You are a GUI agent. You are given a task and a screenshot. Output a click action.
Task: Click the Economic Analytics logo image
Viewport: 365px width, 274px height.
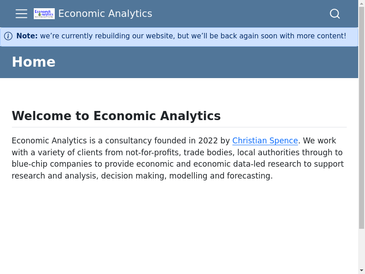pos(44,14)
